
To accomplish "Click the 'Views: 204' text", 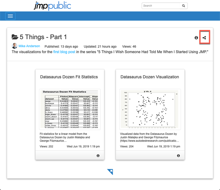I will click(127, 147).
